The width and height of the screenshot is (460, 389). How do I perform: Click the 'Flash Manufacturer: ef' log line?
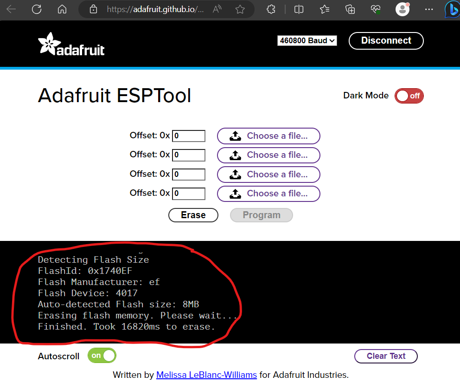pyautogui.click(x=99, y=282)
